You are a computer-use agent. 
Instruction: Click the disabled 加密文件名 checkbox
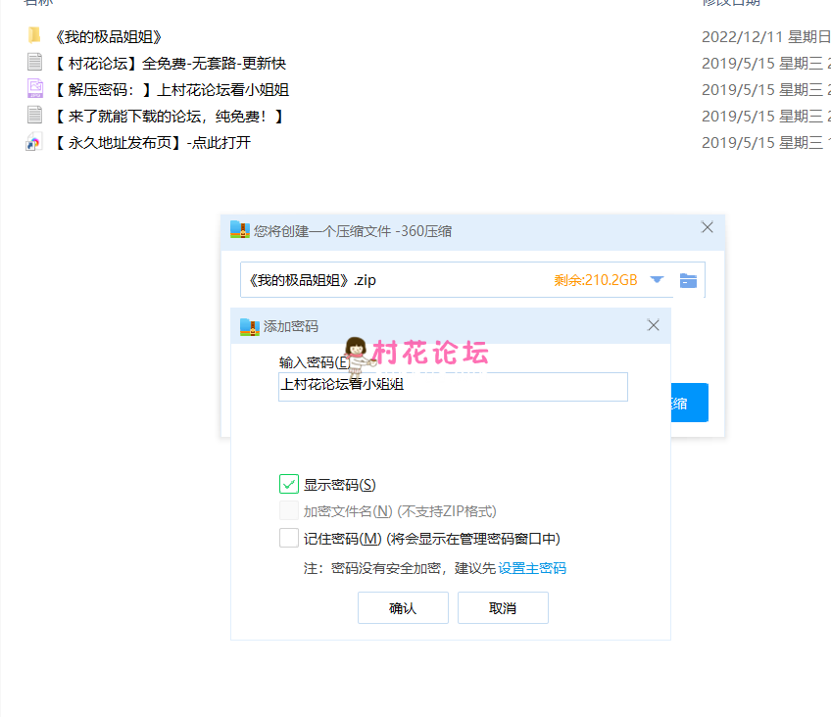[288, 510]
